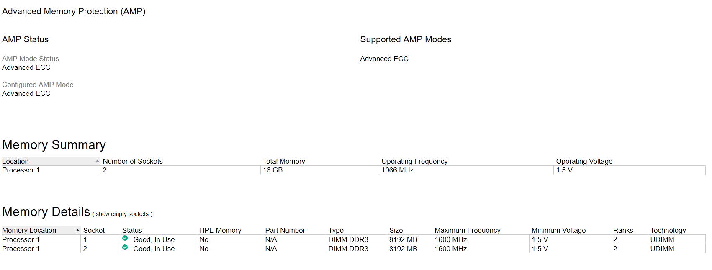The width and height of the screenshot is (712, 270).
Task: Toggle sort arrow on Location column
Action: tap(97, 161)
